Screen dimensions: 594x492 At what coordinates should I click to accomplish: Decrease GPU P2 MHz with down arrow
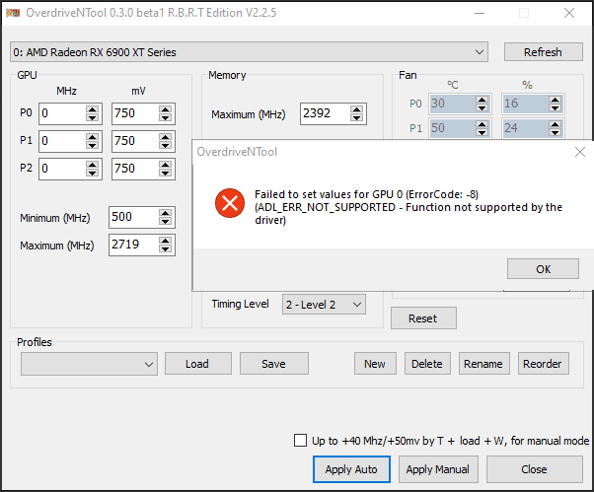[92, 173]
